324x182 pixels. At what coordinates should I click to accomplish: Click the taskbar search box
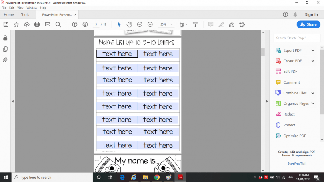coord(52,177)
